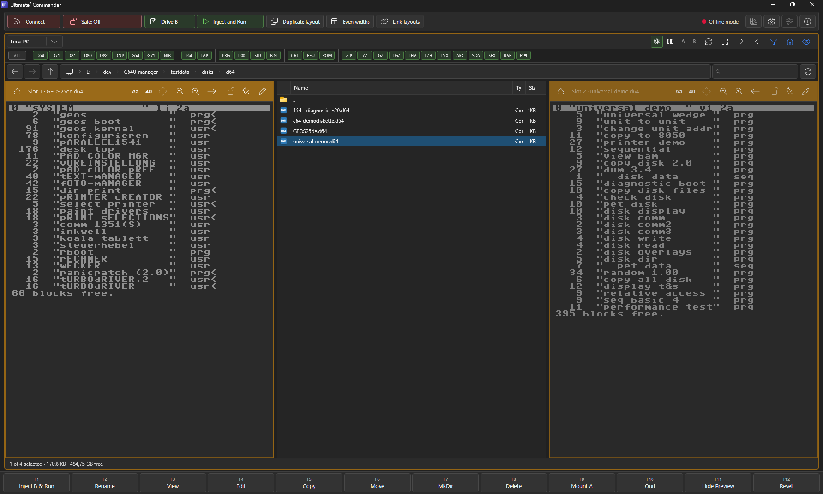Select 1541-diagnostic_v20.d64 in file list

click(x=411, y=110)
